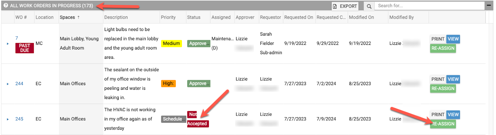Click the PAST DUE badge
This screenshot has width=496, height=135.
pyautogui.click(x=24, y=48)
